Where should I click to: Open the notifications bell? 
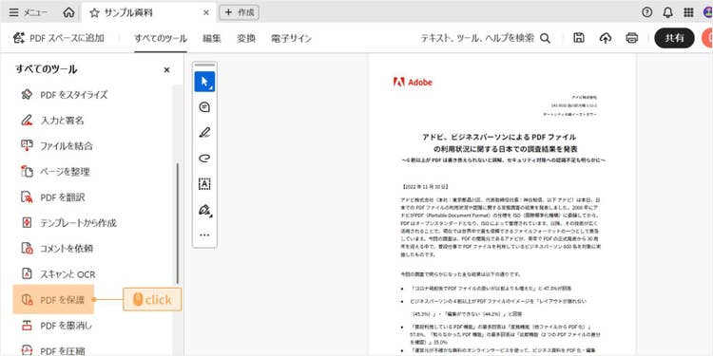[668, 12]
